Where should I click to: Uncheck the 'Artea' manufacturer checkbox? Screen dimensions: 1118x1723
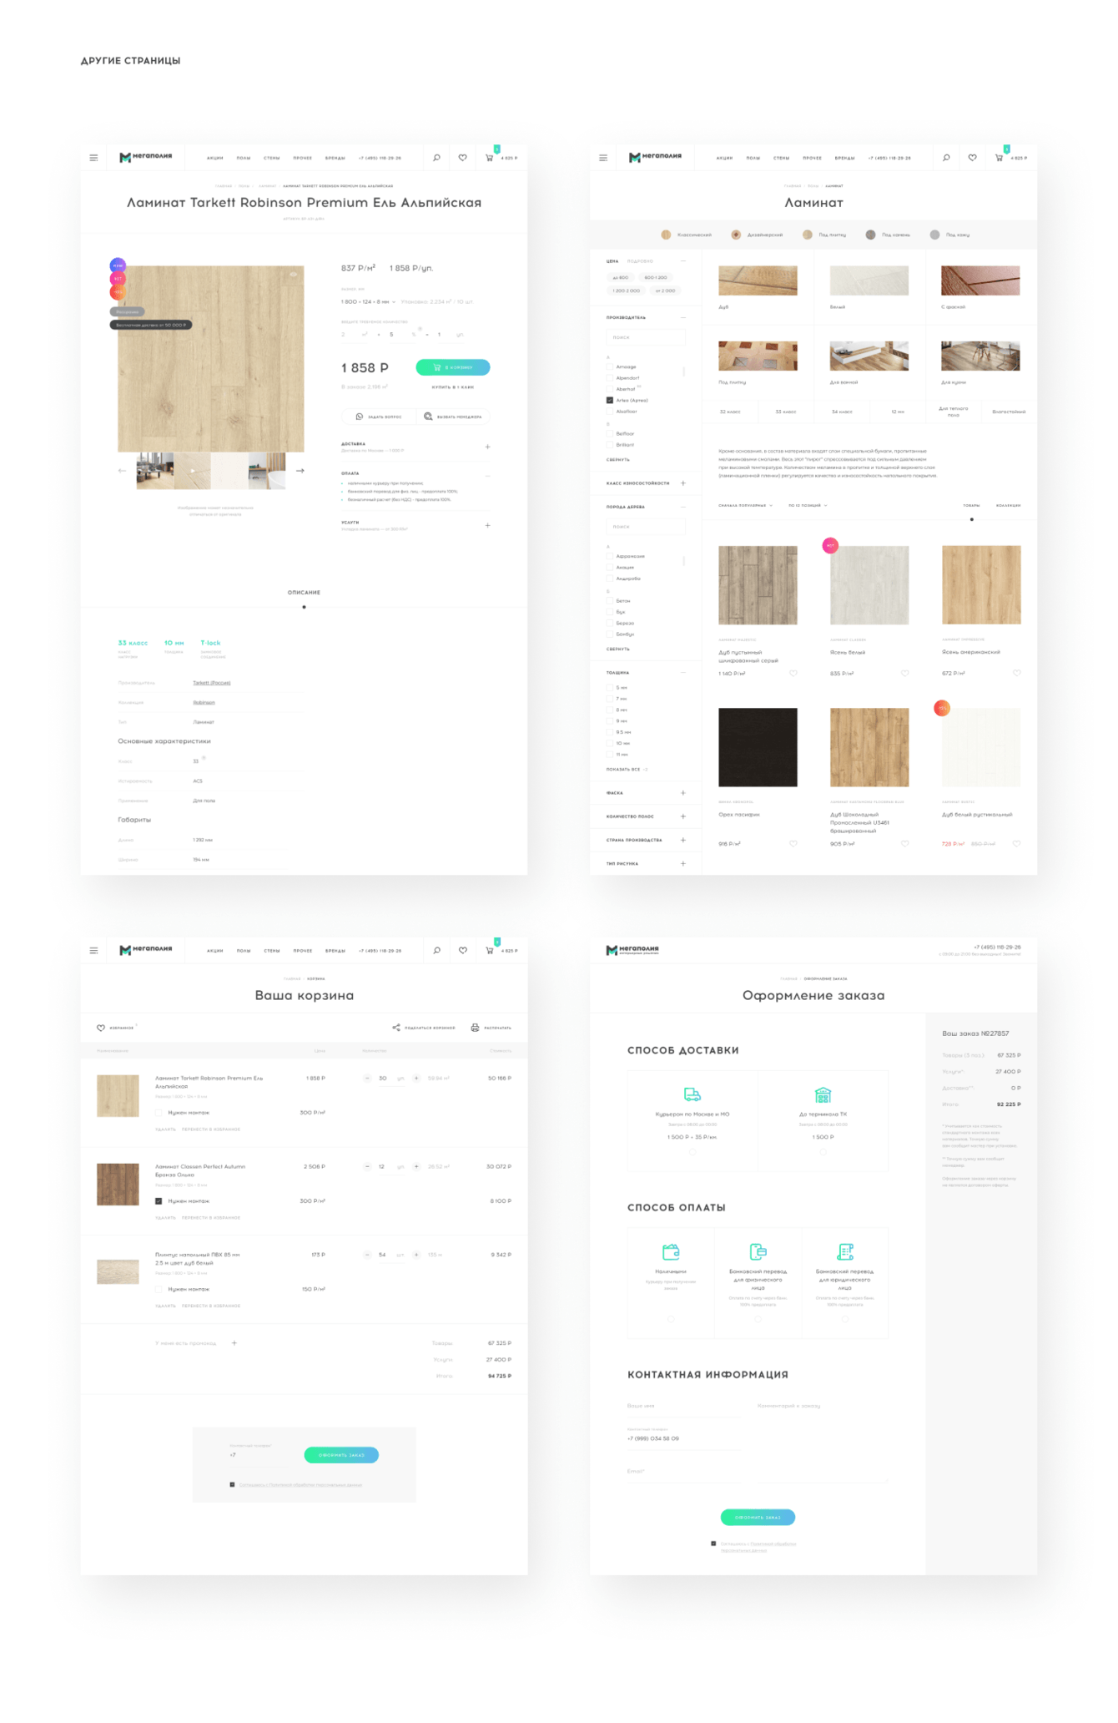click(x=609, y=400)
